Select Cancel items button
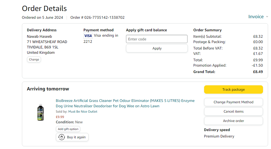The width and height of the screenshot is (271, 149). pos(234,112)
